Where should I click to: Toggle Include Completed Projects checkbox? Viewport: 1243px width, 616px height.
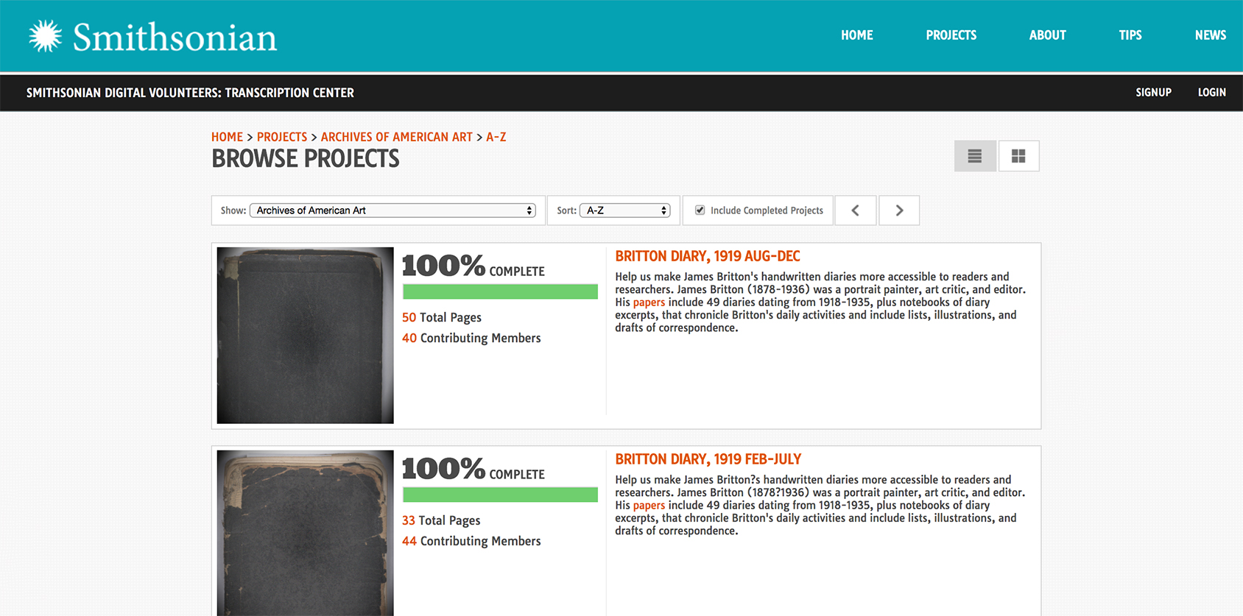pyautogui.click(x=700, y=210)
